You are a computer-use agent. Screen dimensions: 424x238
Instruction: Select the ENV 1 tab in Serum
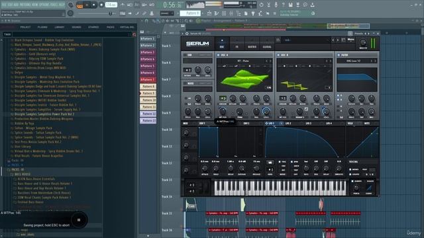pos(202,124)
